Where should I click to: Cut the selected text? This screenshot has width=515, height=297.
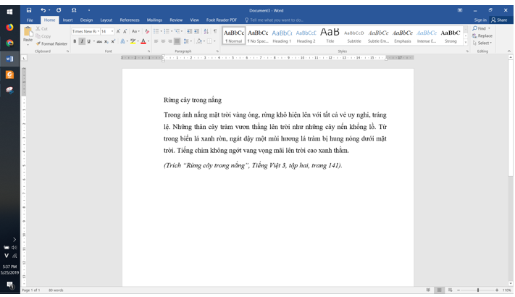click(42, 29)
